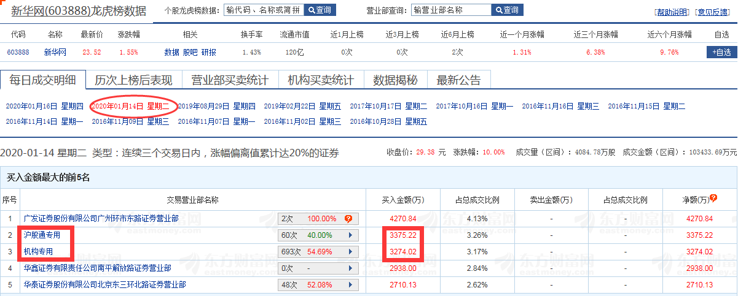Click the 4270.84 buy amount cell

[x=403, y=219]
